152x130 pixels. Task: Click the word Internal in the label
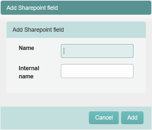(29, 68)
